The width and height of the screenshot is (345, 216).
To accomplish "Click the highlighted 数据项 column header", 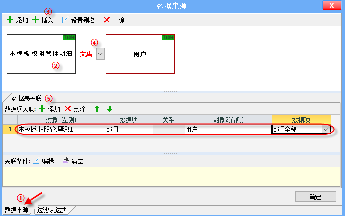I will click(x=301, y=120).
